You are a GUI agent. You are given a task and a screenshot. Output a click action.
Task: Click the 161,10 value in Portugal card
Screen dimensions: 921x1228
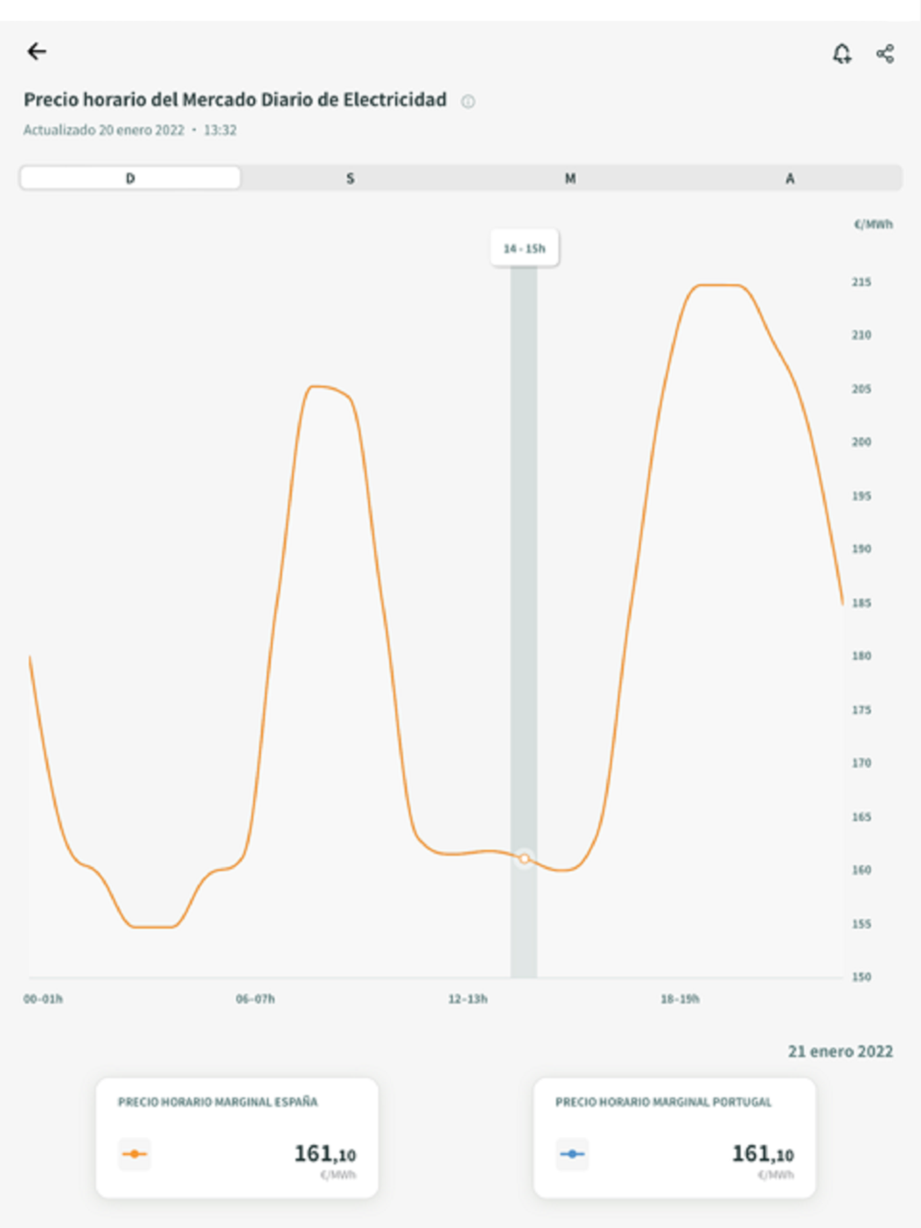(x=763, y=1153)
